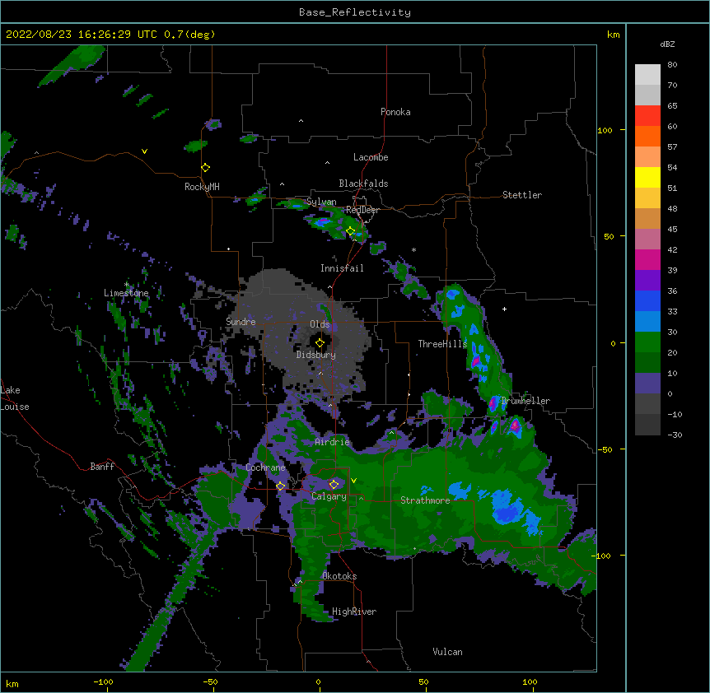Click the Banff label
This screenshot has height=693, width=710.
[102, 467]
